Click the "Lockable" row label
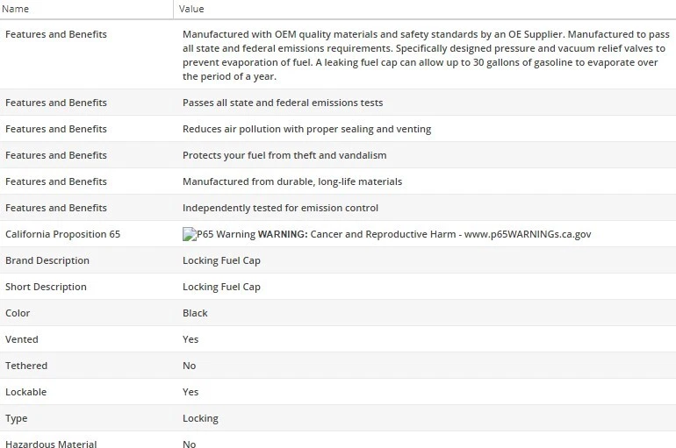 coord(26,392)
